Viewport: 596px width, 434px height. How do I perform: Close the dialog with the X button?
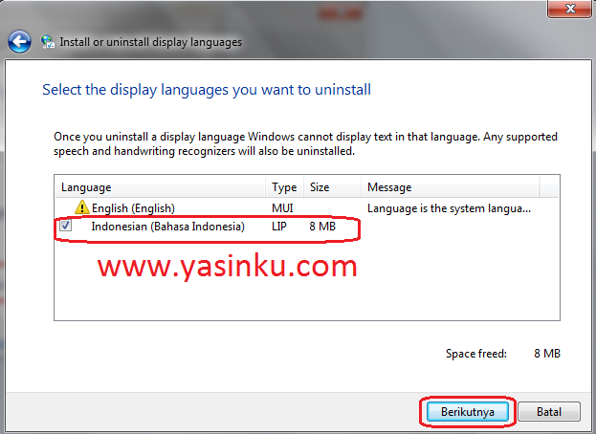(570, 9)
